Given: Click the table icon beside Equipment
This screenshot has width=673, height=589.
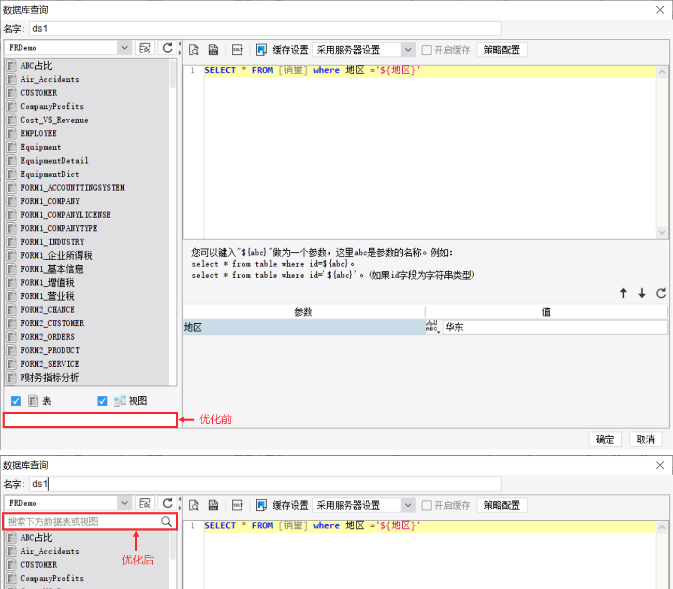Looking at the screenshot, I should [12, 147].
